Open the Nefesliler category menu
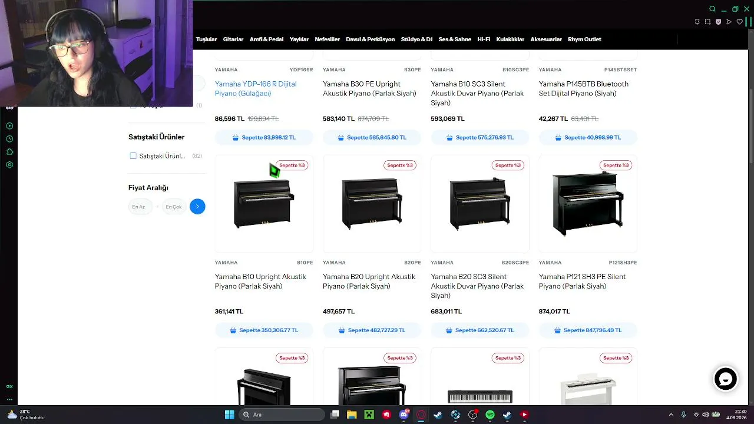This screenshot has height=424, width=754. coord(328,39)
